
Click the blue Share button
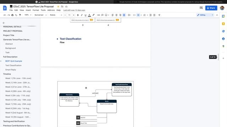211,8
